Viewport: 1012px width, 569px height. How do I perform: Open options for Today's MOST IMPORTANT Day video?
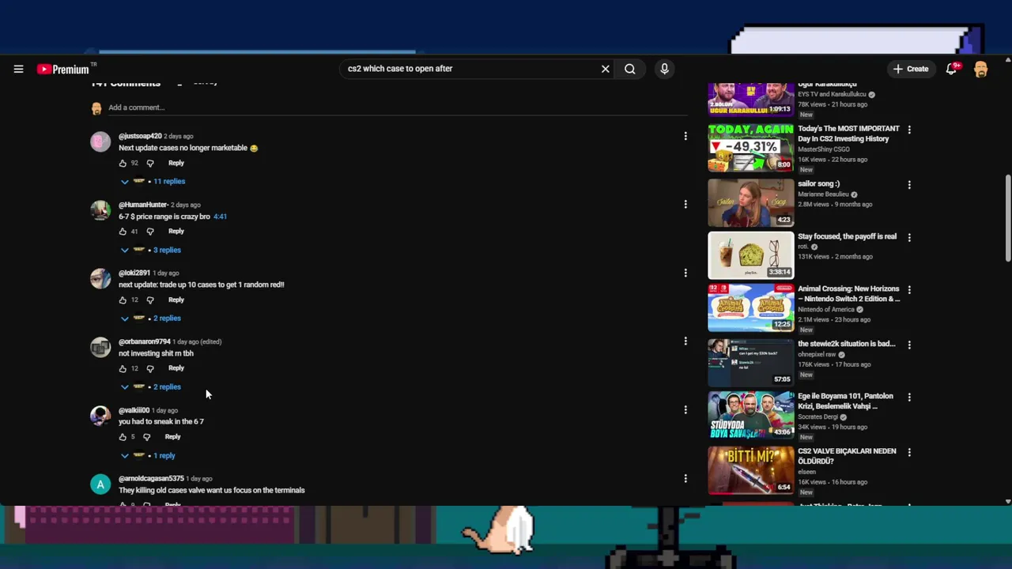coord(909,130)
